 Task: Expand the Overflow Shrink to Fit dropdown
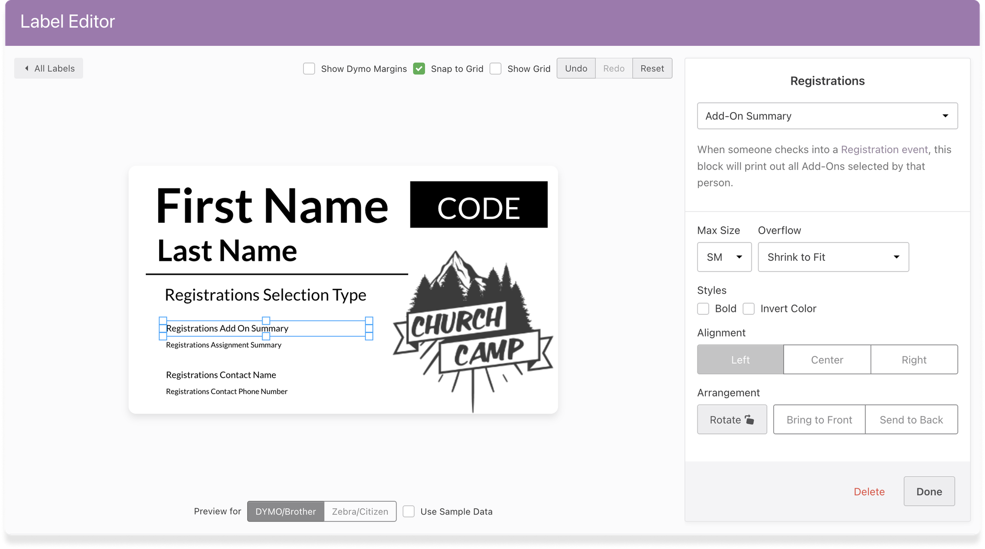pos(833,257)
